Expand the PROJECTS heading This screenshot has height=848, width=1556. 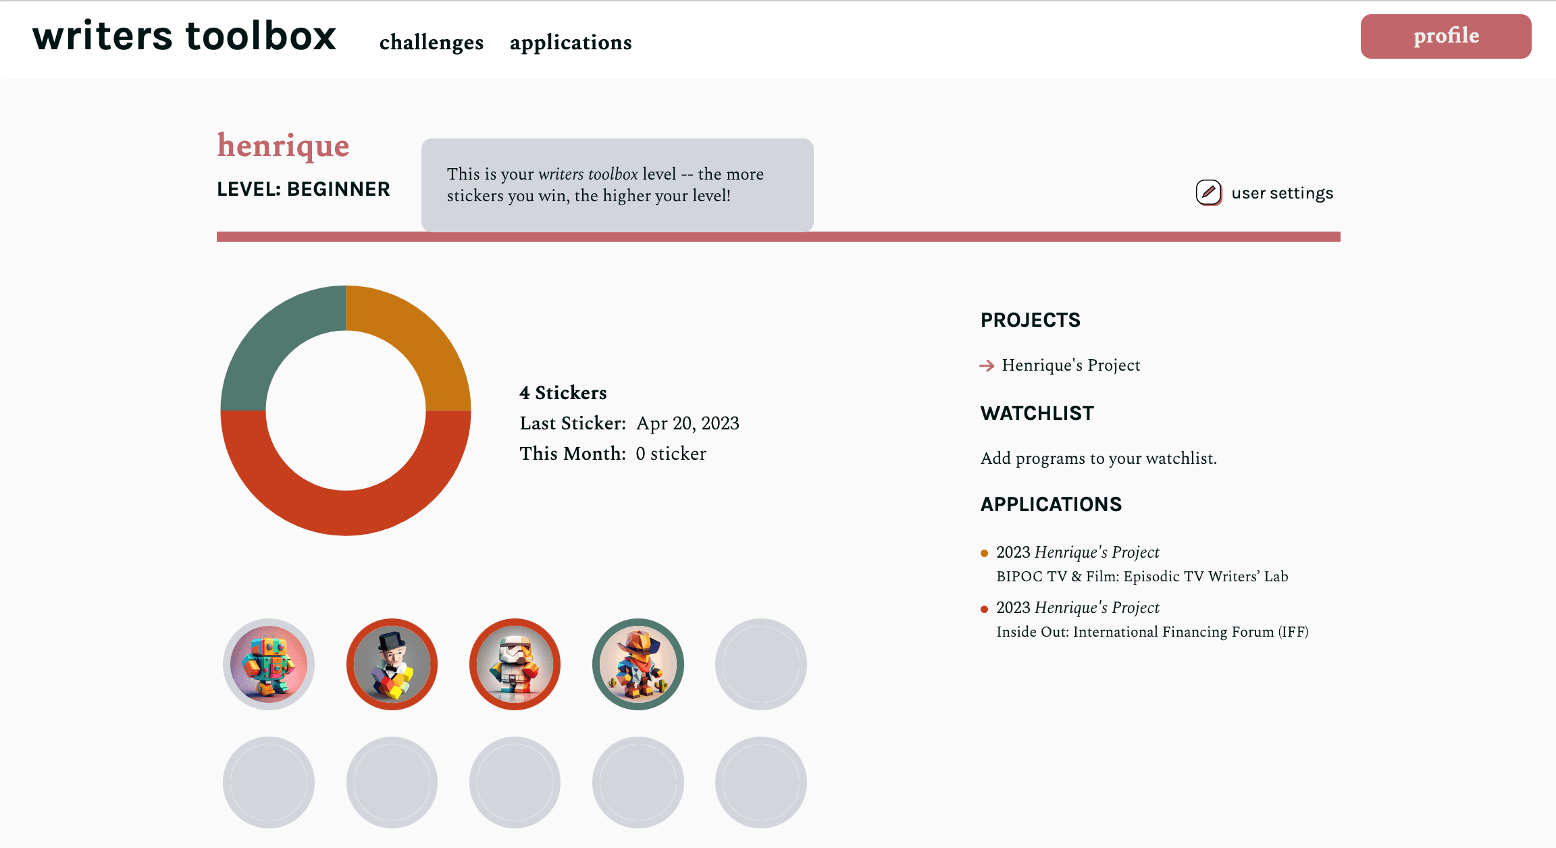pyautogui.click(x=1030, y=320)
